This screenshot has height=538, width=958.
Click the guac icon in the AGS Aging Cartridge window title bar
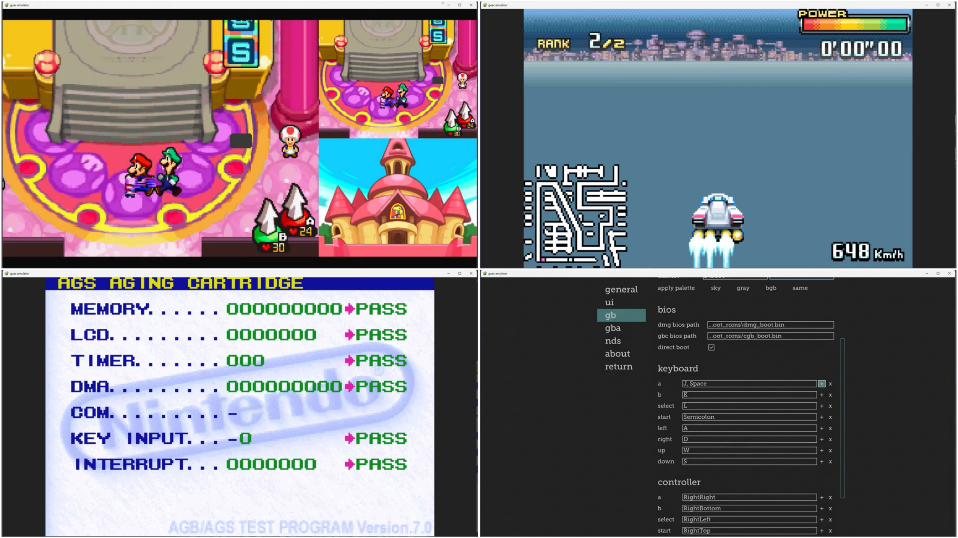pos(6,273)
